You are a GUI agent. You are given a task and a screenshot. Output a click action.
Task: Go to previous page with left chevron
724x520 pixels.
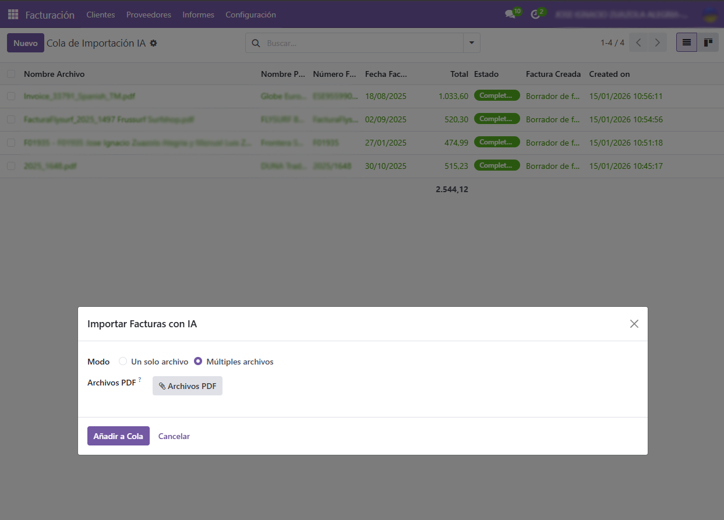[x=638, y=42]
